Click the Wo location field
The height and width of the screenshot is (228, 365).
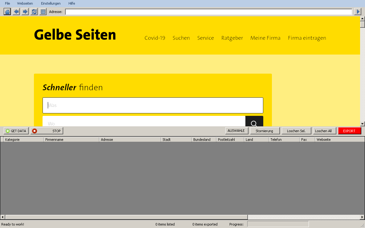[144, 121]
